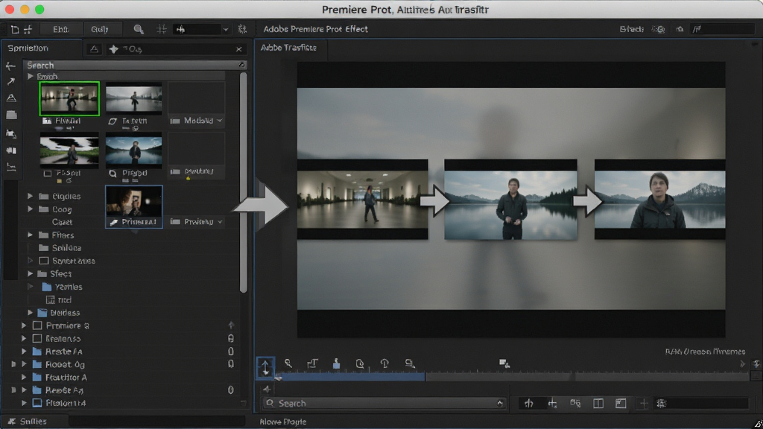Click the chevron arrow at the timeline's right end
This screenshot has height=429, width=763.
tap(743, 363)
